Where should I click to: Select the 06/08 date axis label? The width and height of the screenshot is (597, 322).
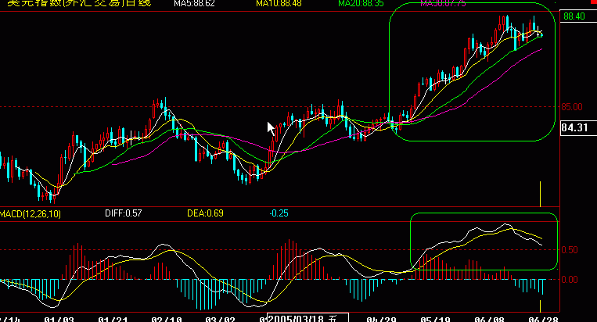tap(489, 319)
